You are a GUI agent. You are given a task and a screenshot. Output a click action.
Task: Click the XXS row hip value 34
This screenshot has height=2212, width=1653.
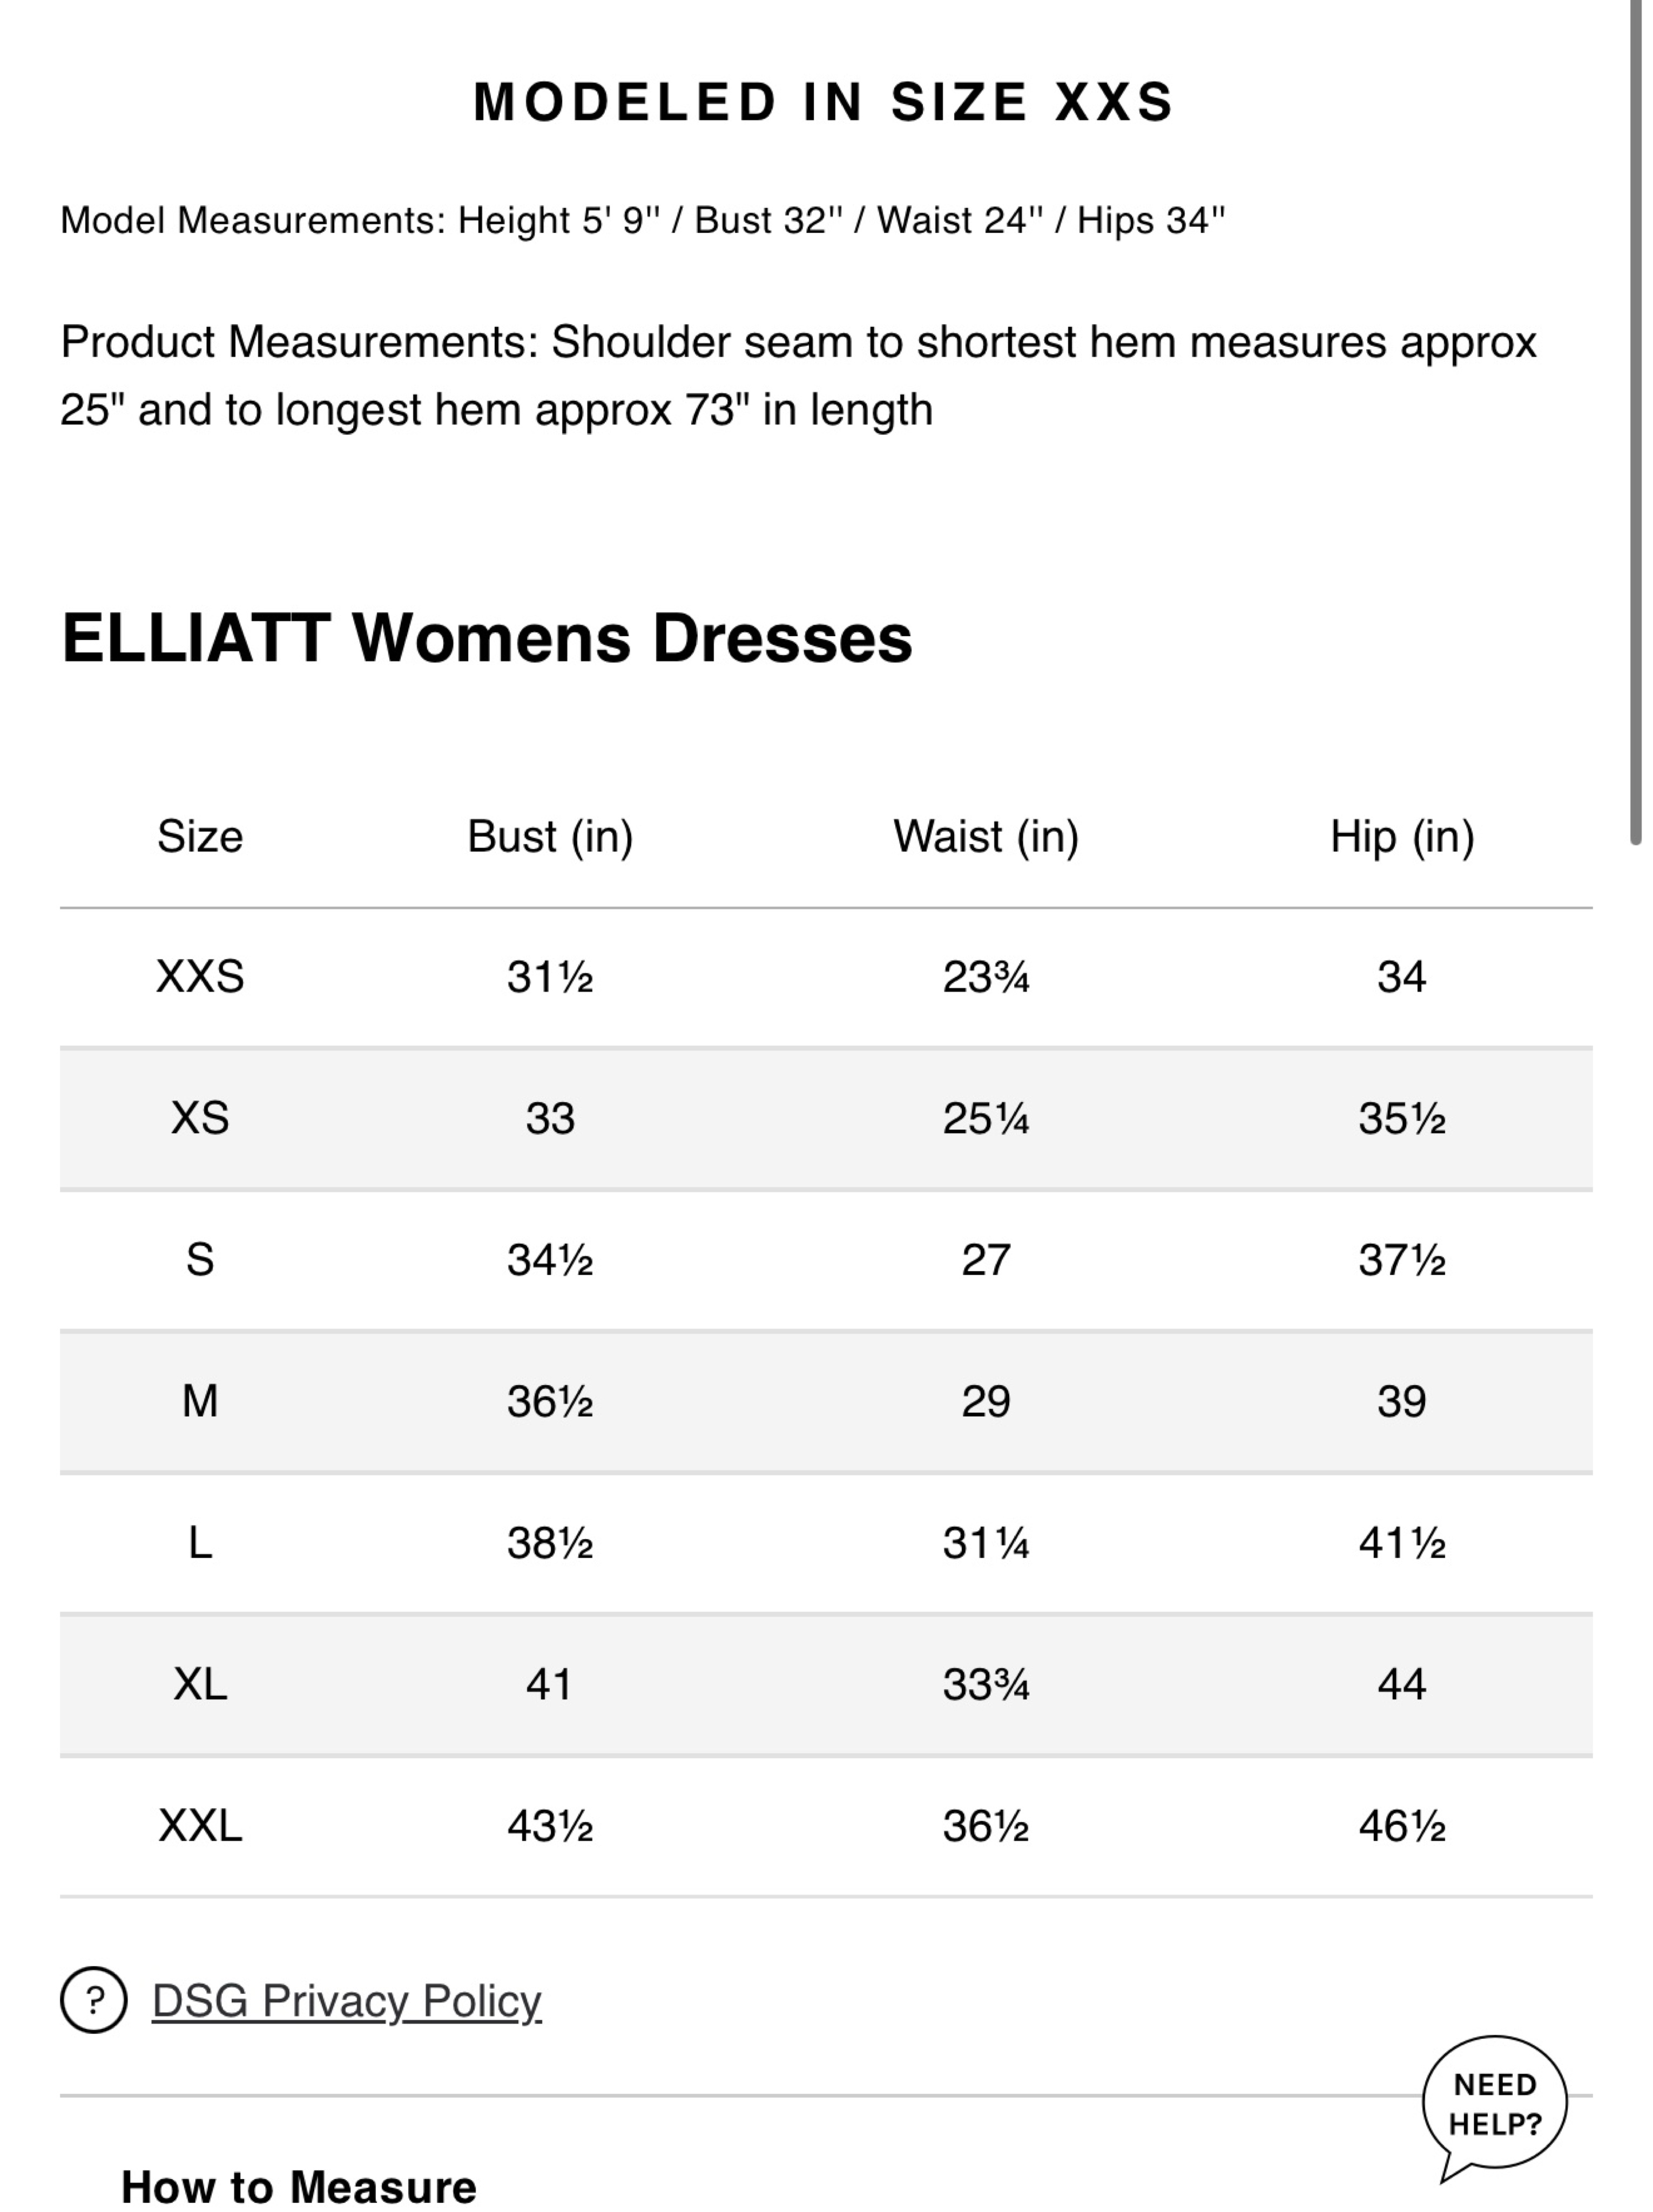tap(1402, 976)
